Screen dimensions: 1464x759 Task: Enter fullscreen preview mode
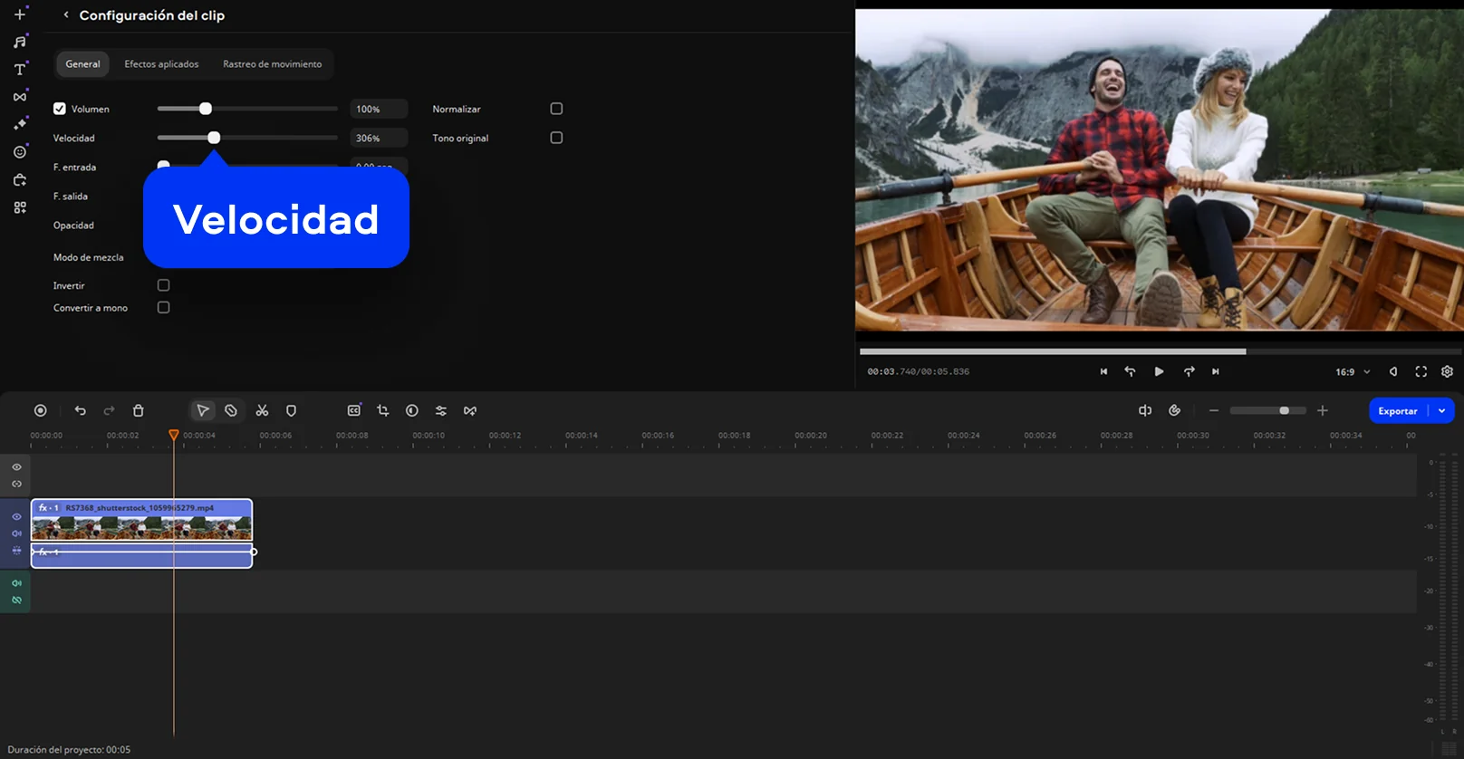pyautogui.click(x=1421, y=371)
